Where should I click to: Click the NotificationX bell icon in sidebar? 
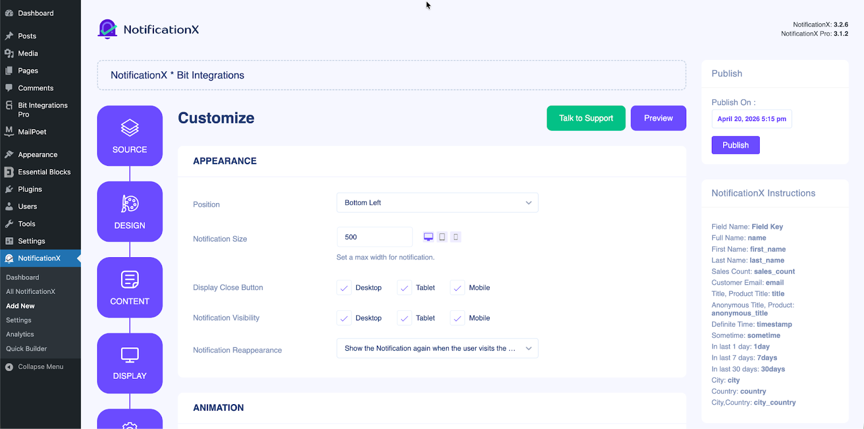click(9, 258)
